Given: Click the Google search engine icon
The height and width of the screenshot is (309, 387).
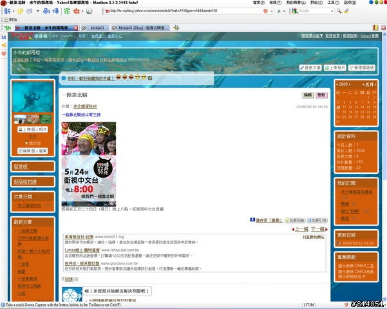Looking at the screenshot, I should [x=295, y=11].
